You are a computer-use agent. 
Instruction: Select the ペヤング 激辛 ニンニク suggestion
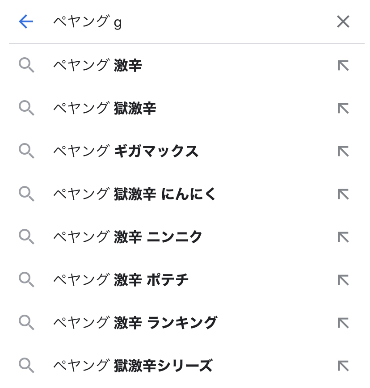pos(128,237)
